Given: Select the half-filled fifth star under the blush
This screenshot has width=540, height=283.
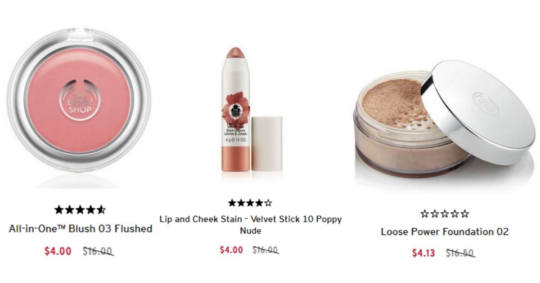Looking at the screenshot, I should tap(101, 210).
